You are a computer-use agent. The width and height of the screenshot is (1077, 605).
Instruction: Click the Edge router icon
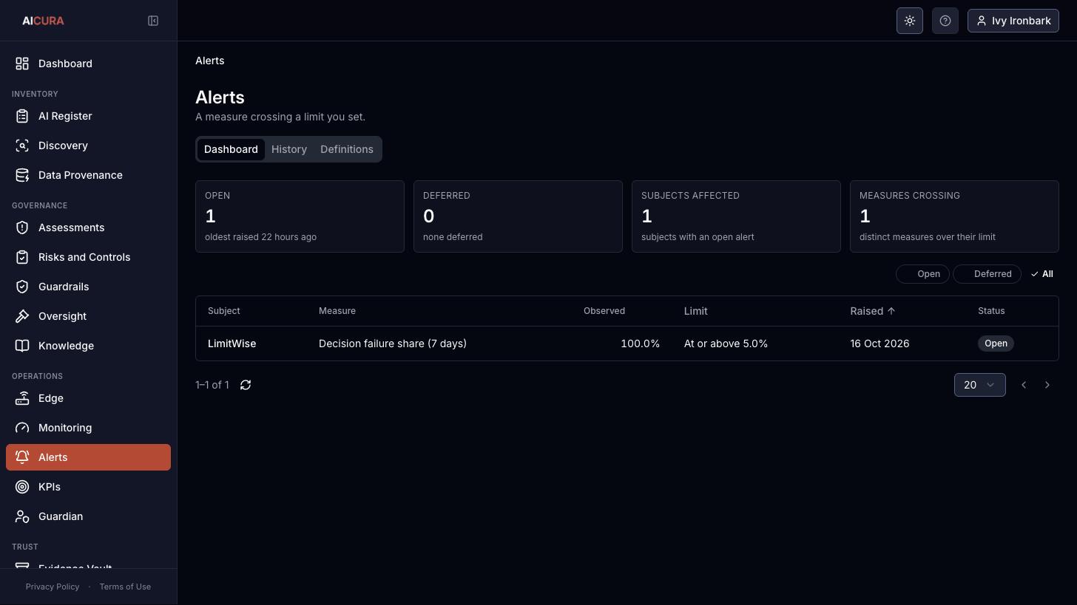(x=22, y=398)
